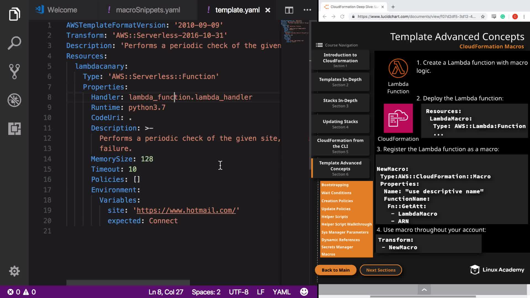Screen dimensions: 530x298
Task: Click the Back to Main button
Action: (x=335, y=270)
